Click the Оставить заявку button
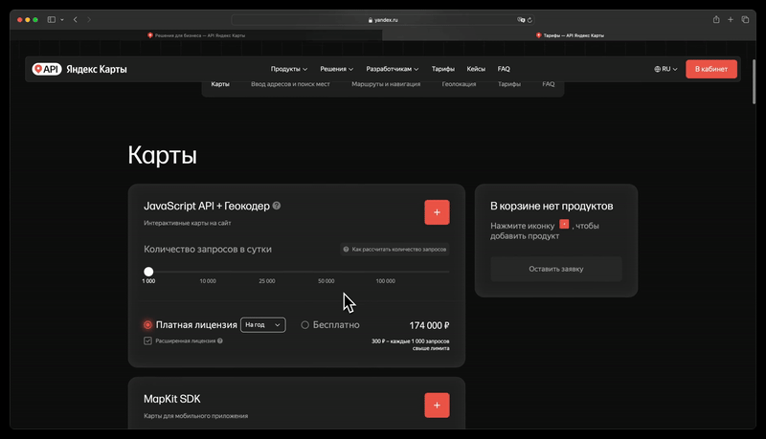Viewport: 766px width, 439px height. 556,269
